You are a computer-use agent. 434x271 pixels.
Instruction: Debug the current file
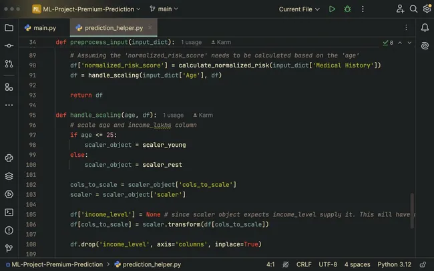[347, 9]
